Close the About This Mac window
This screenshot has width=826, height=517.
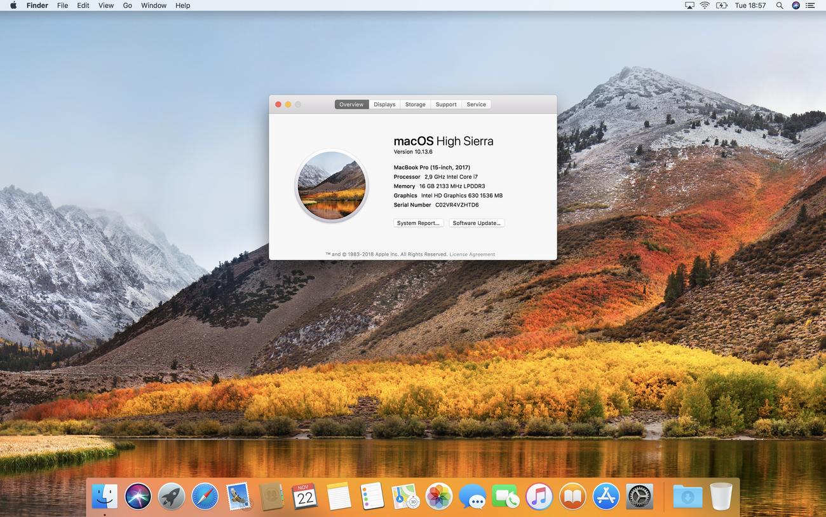[278, 104]
